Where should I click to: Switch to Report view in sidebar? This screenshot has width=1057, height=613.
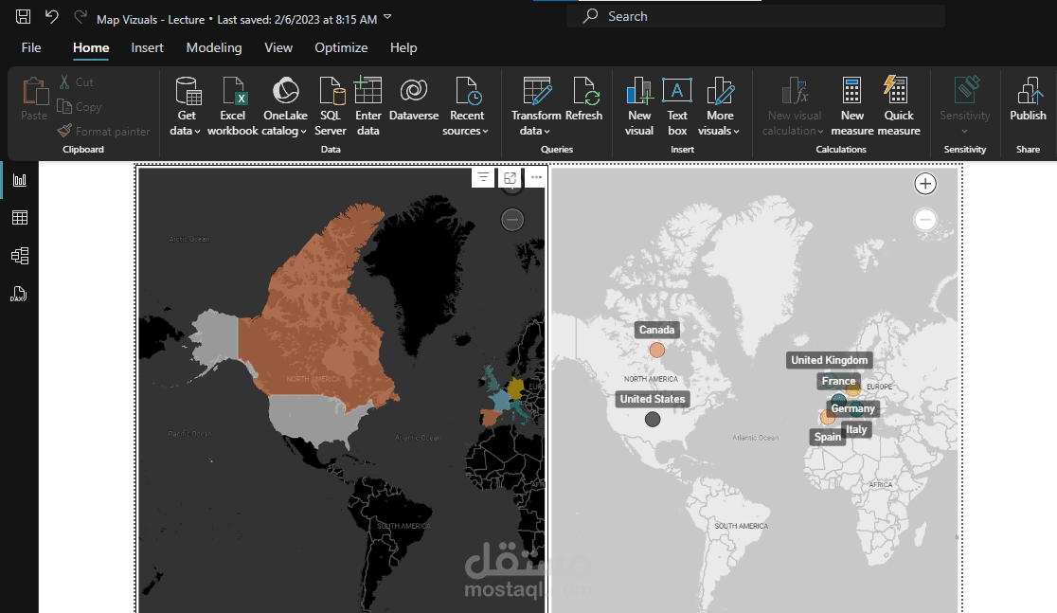pyautogui.click(x=20, y=180)
